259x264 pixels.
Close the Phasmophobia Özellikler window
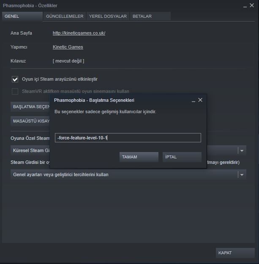coord(252,5)
